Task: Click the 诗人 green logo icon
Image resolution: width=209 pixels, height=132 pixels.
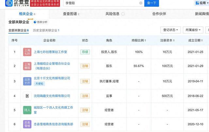Action: [27, 110]
